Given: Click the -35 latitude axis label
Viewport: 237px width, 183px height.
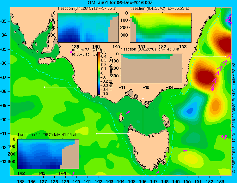Looking at the screenshot, I should [3, 49].
